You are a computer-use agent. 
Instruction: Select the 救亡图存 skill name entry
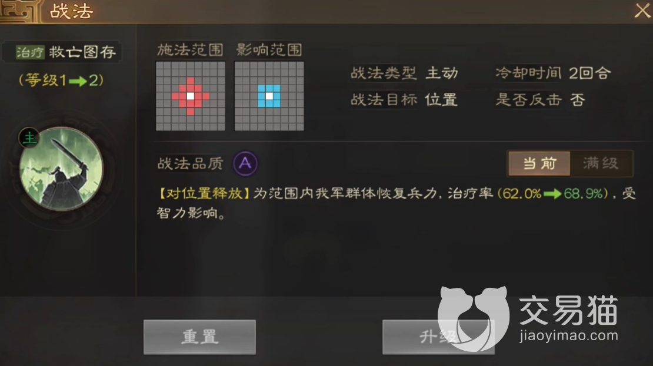tap(82, 52)
